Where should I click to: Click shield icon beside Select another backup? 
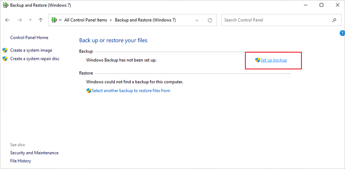point(89,91)
